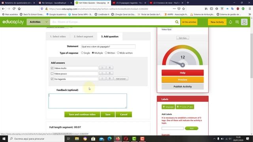The width and height of the screenshot is (253, 142).
Task: Uncheck the 'Era tagarela' answer checkbox
Action: pyautogui.click(x=52, y=79)
